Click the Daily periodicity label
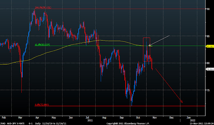The width and height of the screenshot is (214, 125). [38, 124]
